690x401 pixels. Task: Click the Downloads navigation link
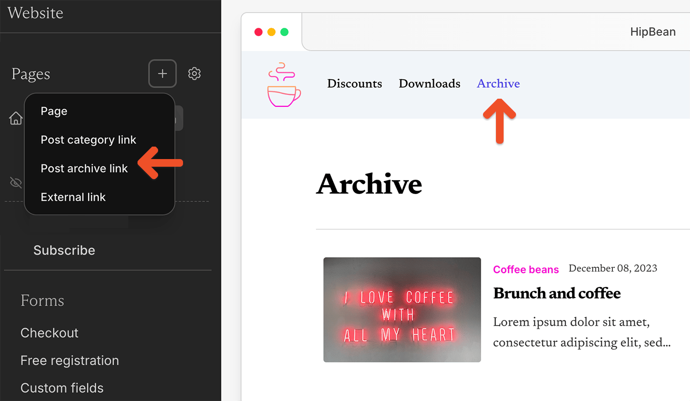tap(429, 84)
